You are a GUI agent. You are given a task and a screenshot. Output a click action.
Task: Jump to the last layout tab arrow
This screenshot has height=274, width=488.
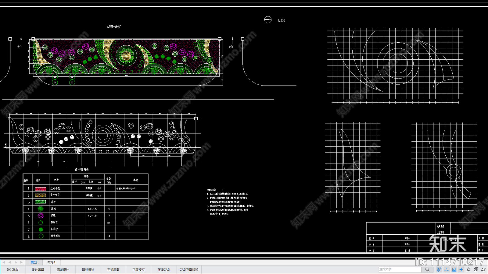(x=22, y=262)
